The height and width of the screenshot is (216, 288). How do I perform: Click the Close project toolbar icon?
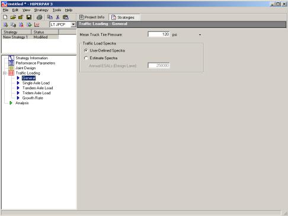pos(21,17)
